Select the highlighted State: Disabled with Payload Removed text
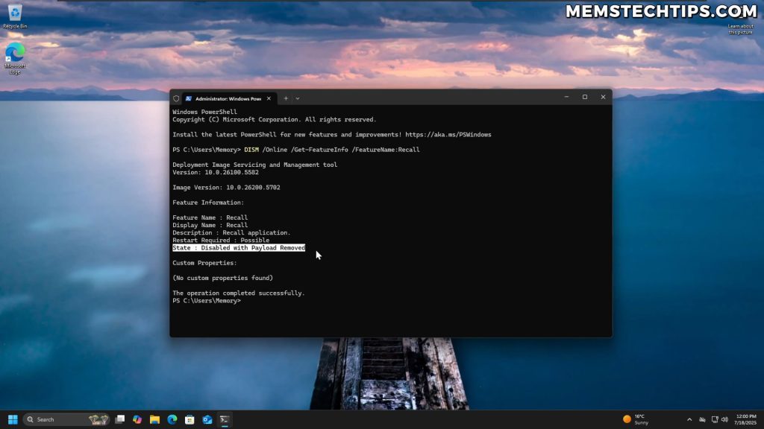 click(x=239, y=247)
